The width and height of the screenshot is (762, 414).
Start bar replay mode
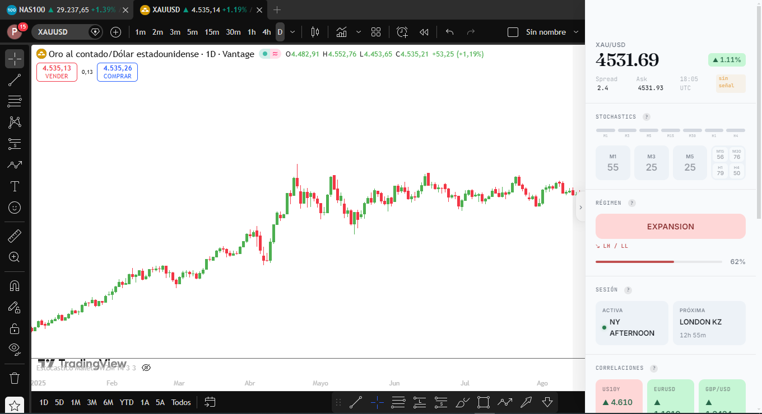(x=424, y=32)
